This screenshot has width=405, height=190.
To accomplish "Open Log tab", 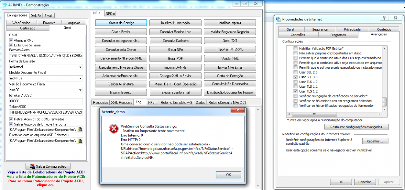I will (x=139, y=102).
